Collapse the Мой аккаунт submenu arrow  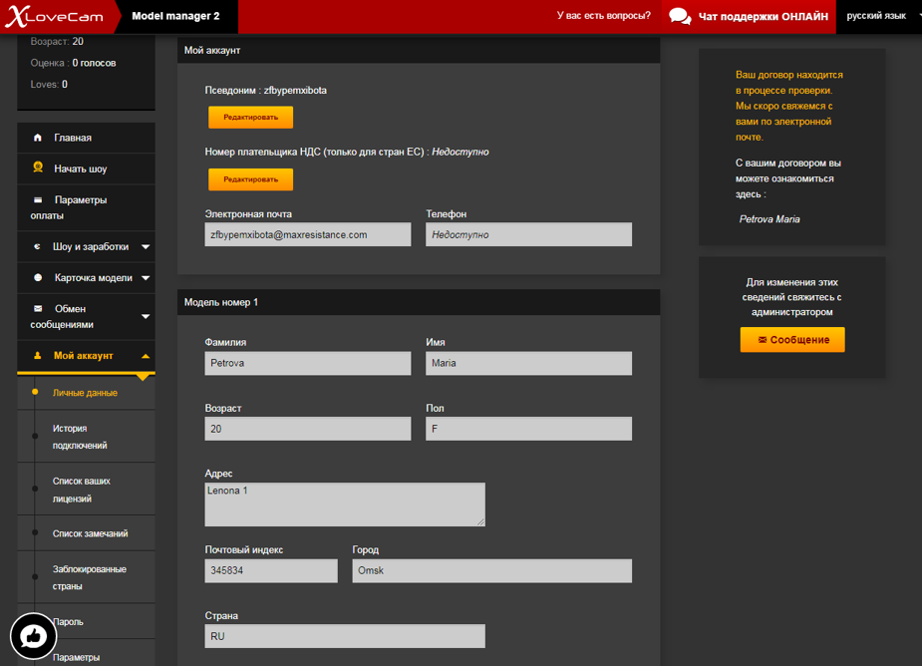tap(146, 356)
